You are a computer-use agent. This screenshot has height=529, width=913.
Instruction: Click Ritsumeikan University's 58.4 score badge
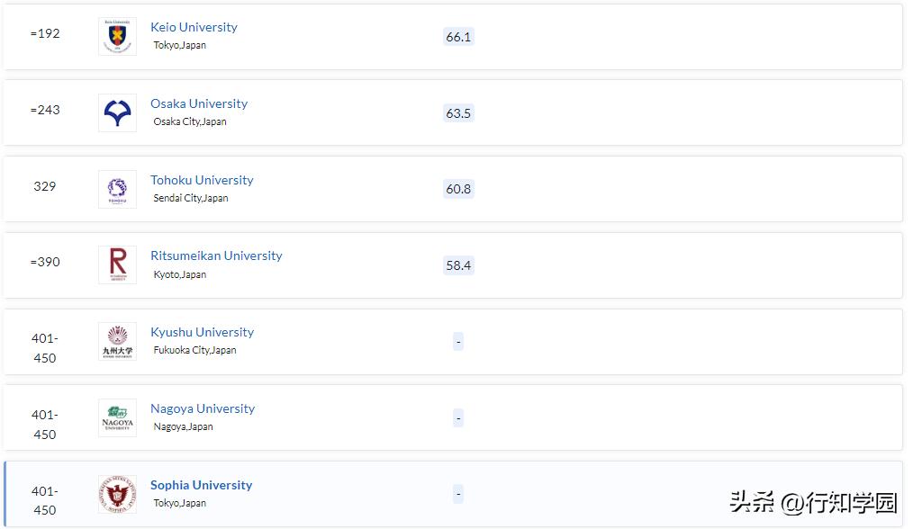point(458,265)
